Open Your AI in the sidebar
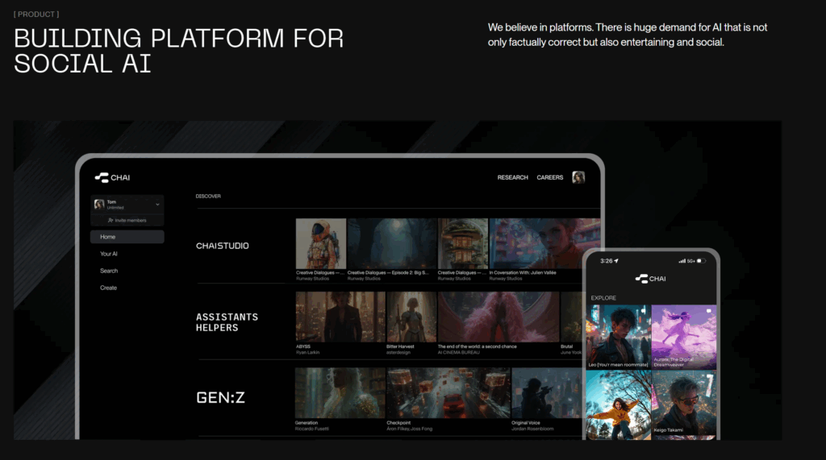The width and height of the screenshot is (826, 460). 109,254
